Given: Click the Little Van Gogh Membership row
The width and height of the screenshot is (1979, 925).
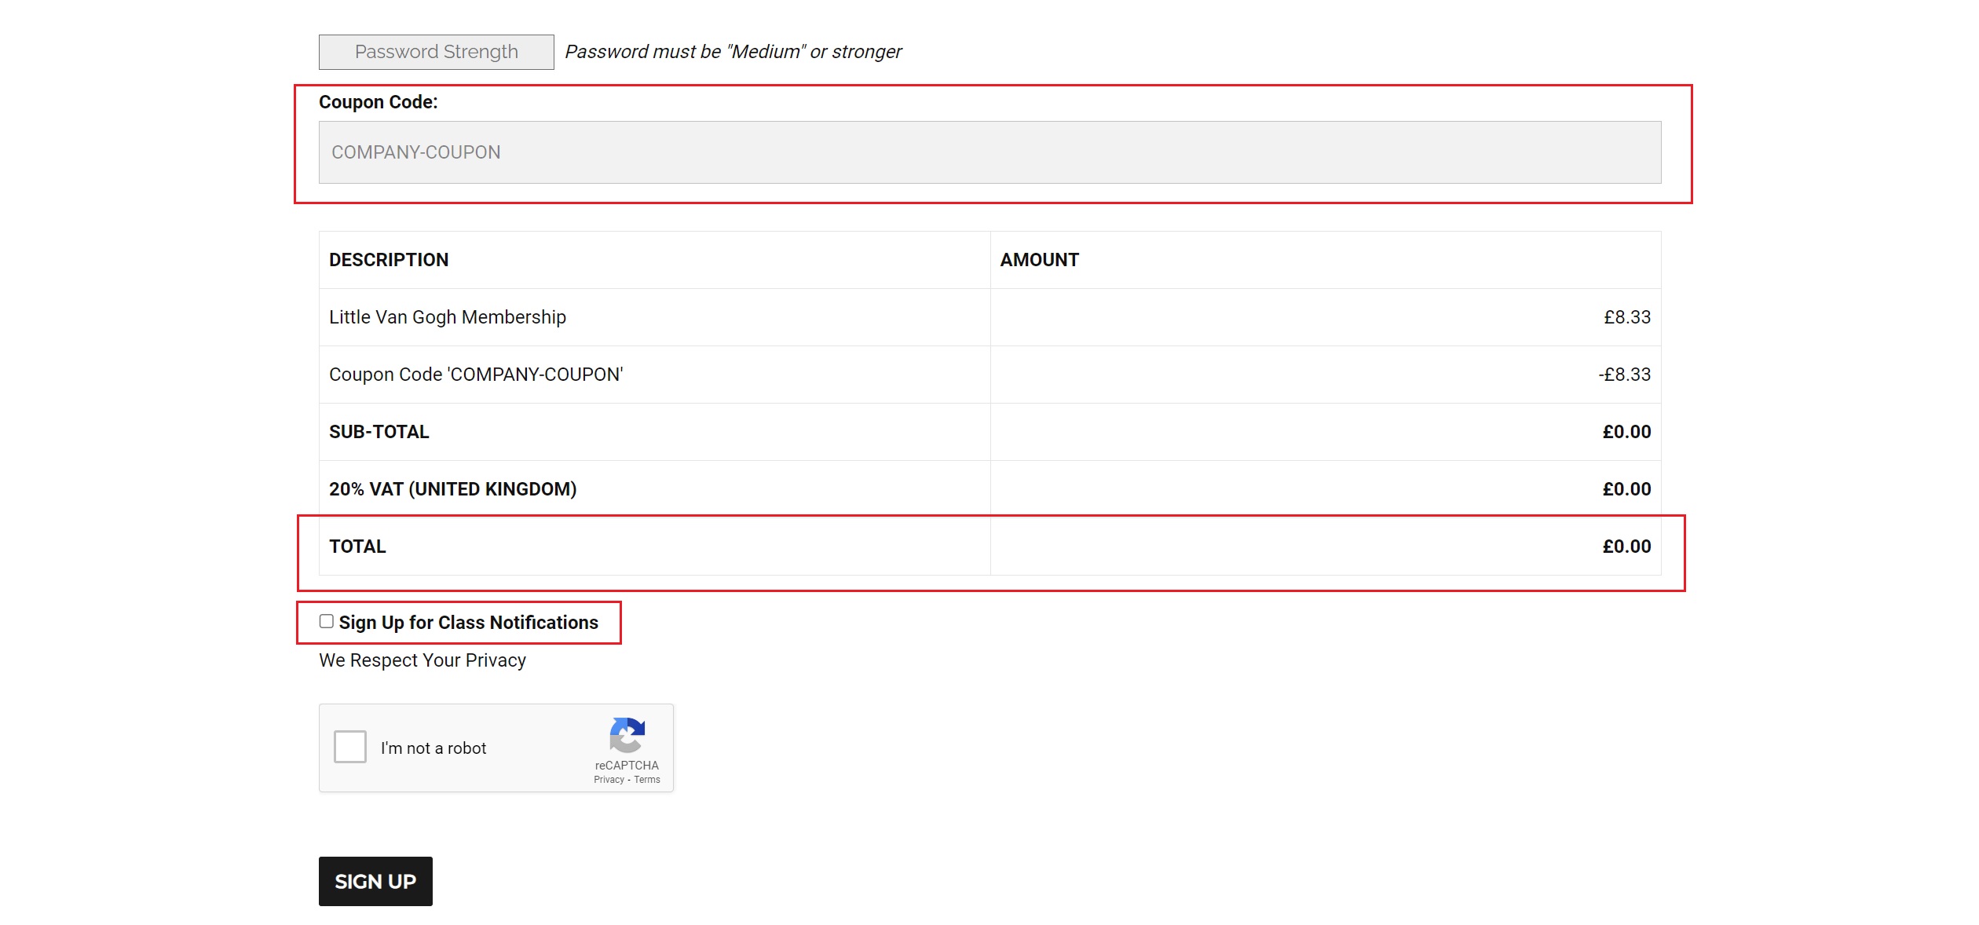Looking at the screenshot, I should tap(989, 317).
